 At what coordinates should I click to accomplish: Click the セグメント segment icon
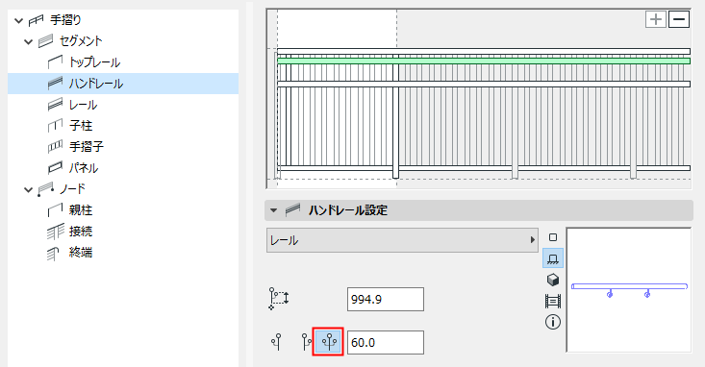click(x=45, y=41)
